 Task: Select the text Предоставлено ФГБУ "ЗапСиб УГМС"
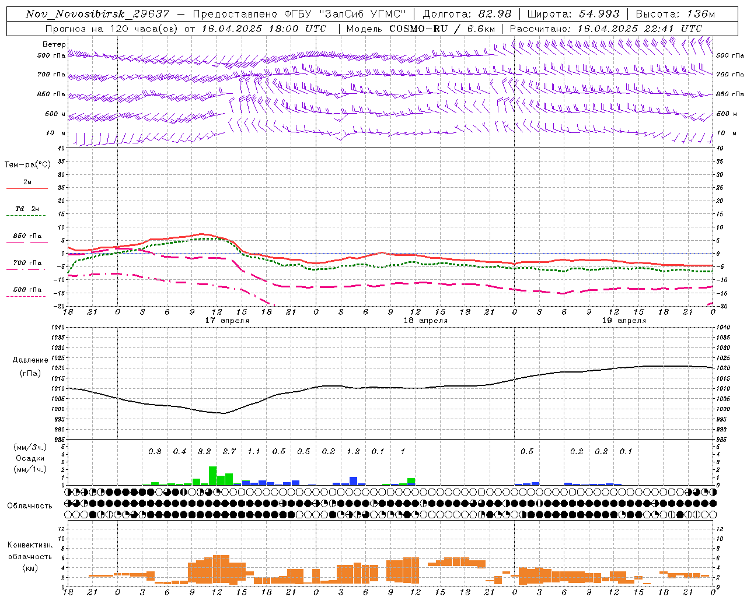coord(299,14)
